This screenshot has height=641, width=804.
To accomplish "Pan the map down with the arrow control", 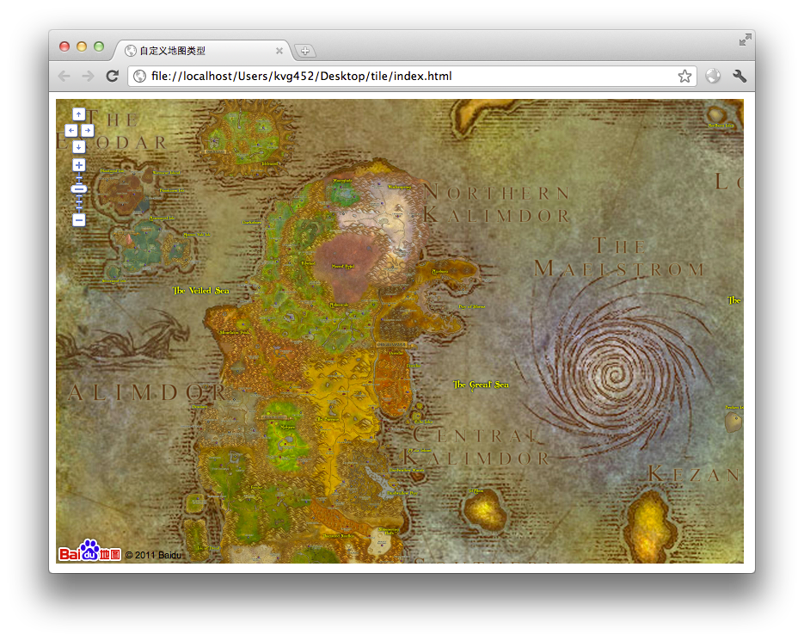I will click(x=78, y=147).
